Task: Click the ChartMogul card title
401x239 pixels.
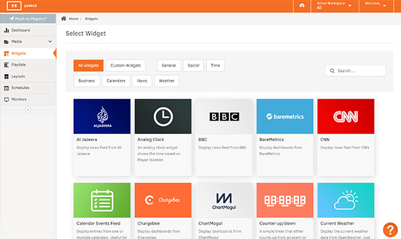Action: click(x=210, y=223)
